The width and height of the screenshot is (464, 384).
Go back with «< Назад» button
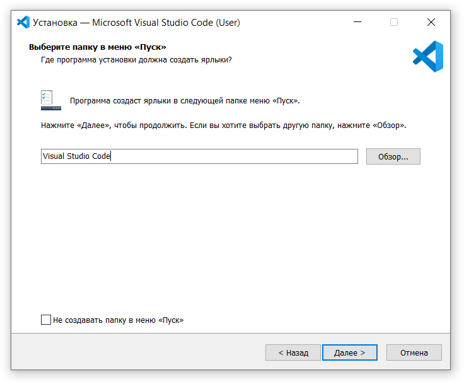tap(293, 352)
